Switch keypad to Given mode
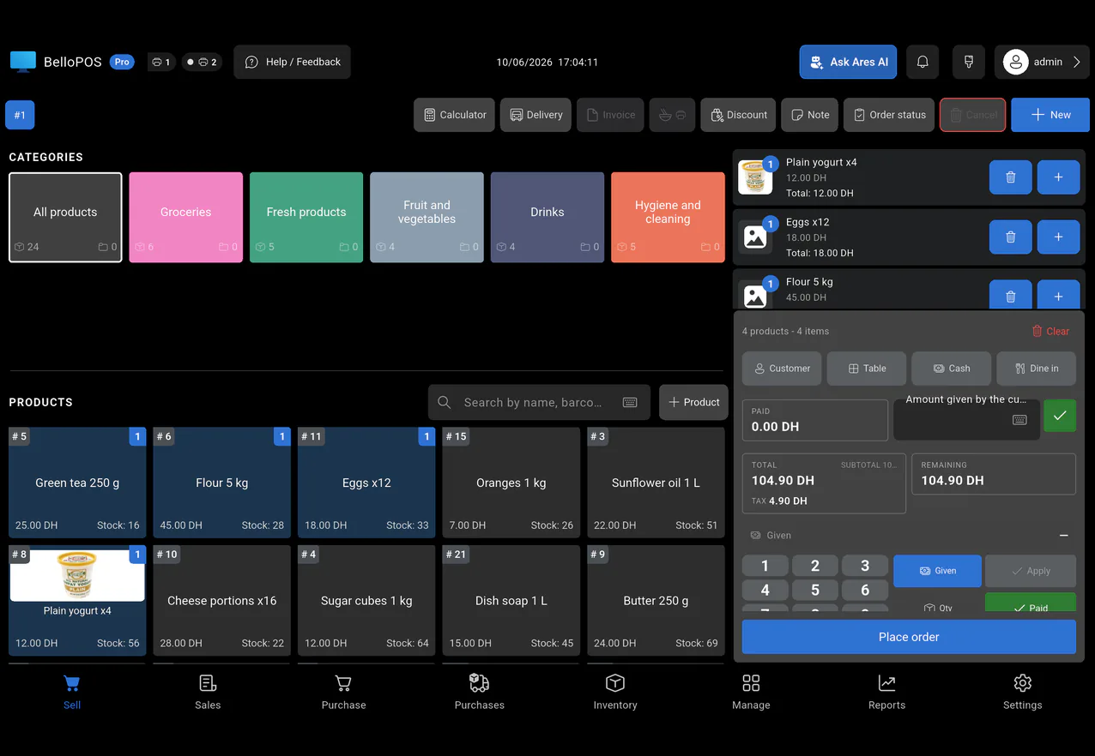Viewport: 1095px width, 756px height. coord(937,571)
